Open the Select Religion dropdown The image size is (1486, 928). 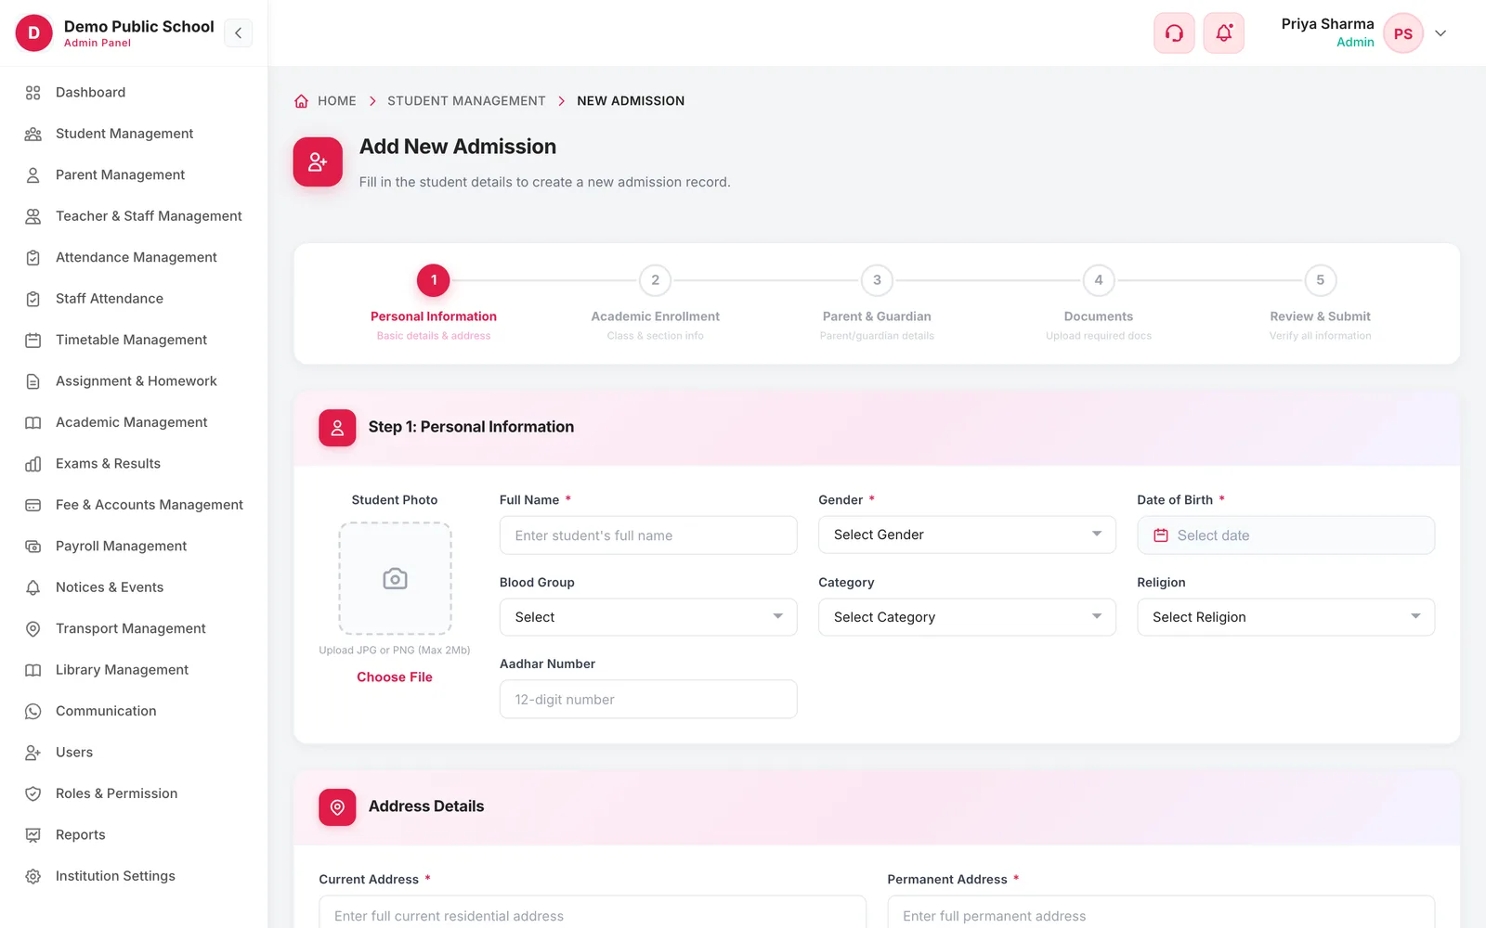[1285, 617]
